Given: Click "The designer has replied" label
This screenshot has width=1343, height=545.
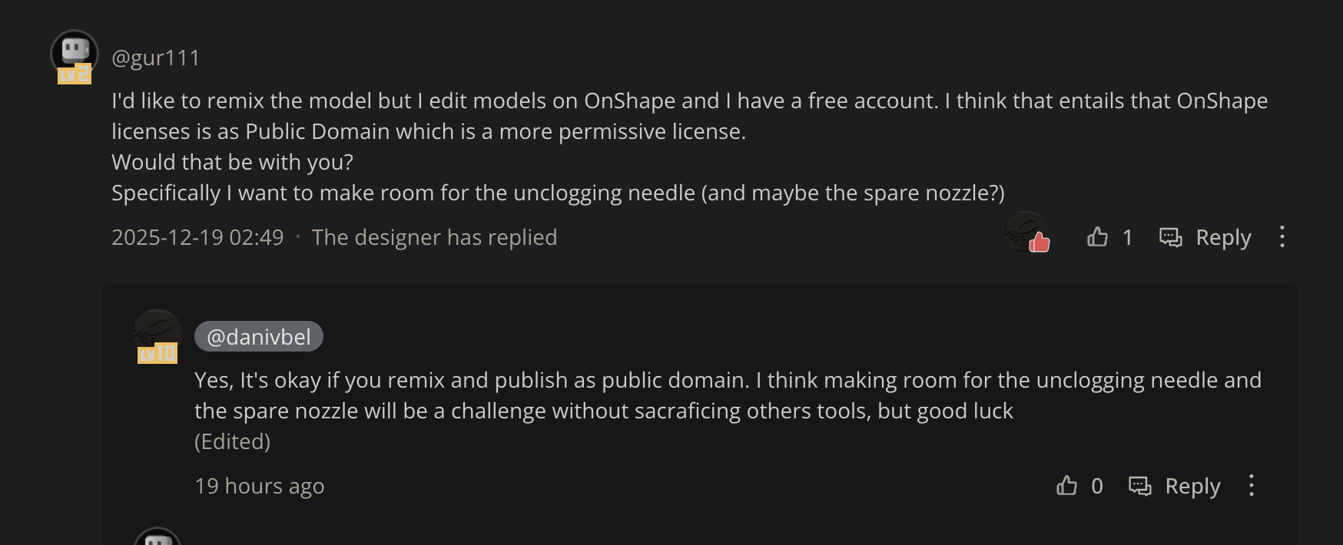Looking at the screenshot, I should (434, 238).
